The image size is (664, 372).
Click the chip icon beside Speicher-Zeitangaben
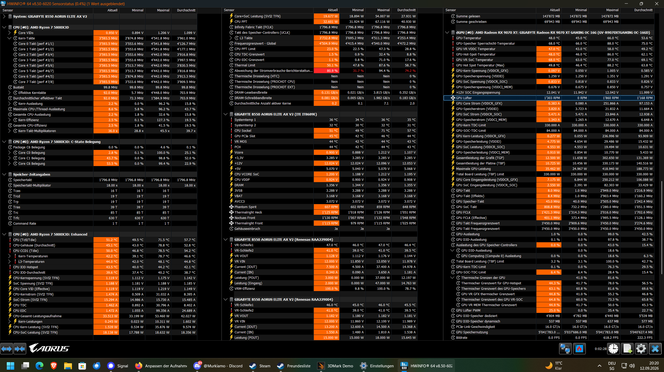click(10, 175)
